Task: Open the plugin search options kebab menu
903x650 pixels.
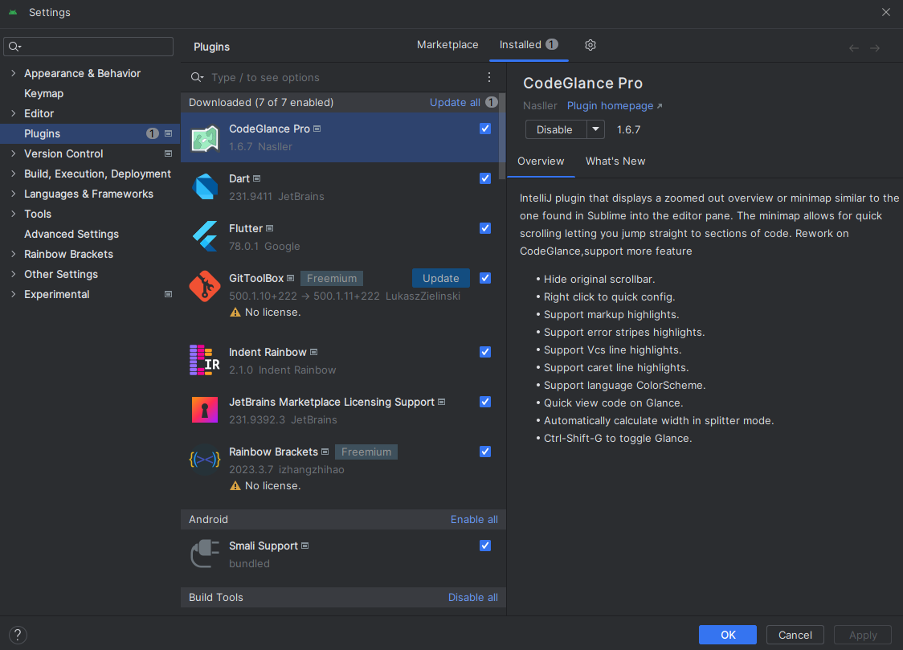Action: pyautogui.click(x=489, y=77)
